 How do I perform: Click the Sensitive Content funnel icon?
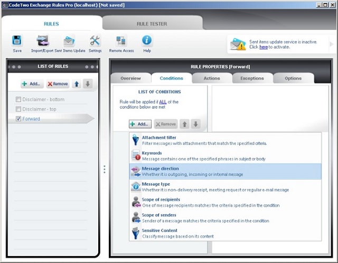pos(136,233)
